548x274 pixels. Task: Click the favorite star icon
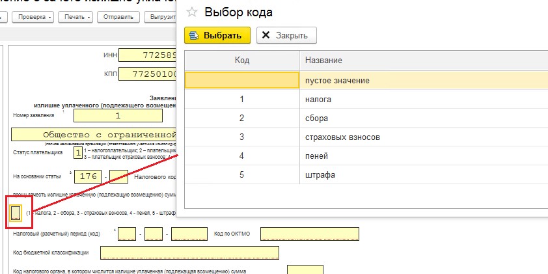192,12
